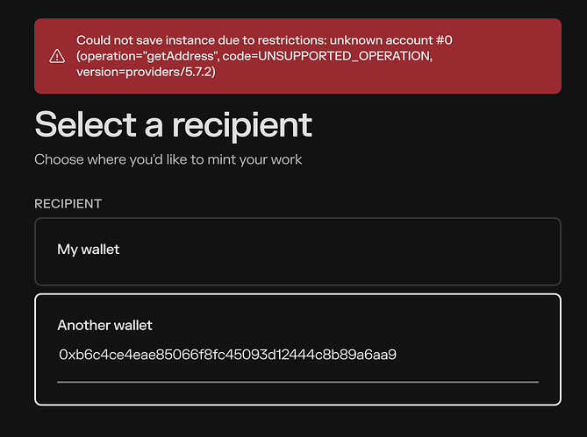Viewport: 587px width, 437px height.
Task: Select the My wallet recipient option
Action: [297, 251]
